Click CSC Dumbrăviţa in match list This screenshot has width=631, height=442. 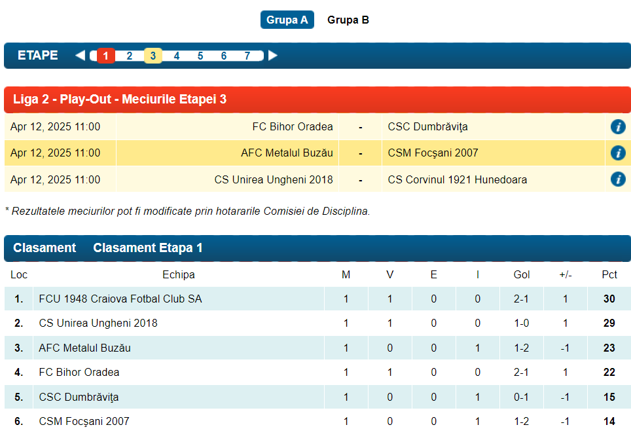[x=427, y=127]
